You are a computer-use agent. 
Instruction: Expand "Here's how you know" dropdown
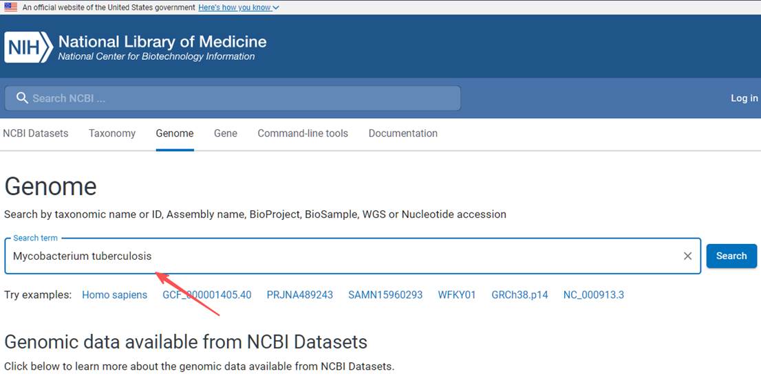239,8
